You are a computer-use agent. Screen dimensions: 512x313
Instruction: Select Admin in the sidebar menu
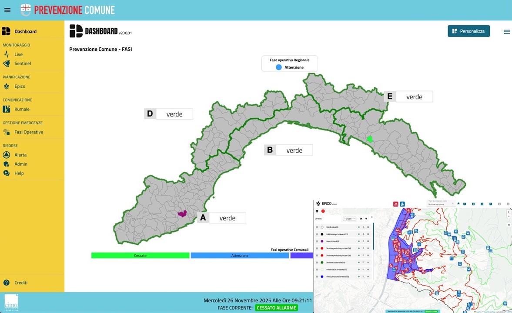point(21,164)
